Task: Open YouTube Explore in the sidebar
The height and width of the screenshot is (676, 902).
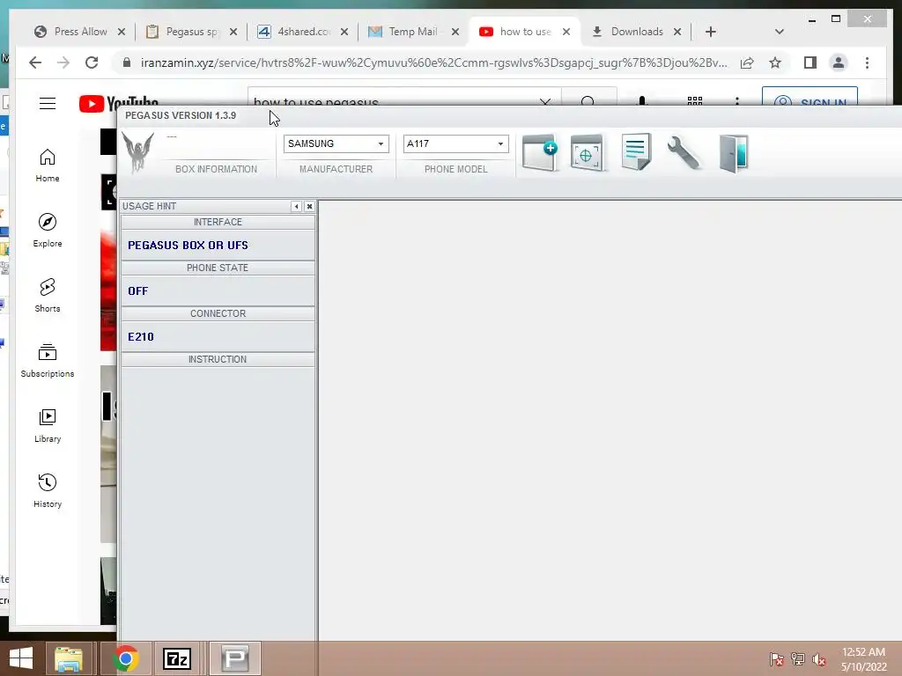Action: pos(48,231)
